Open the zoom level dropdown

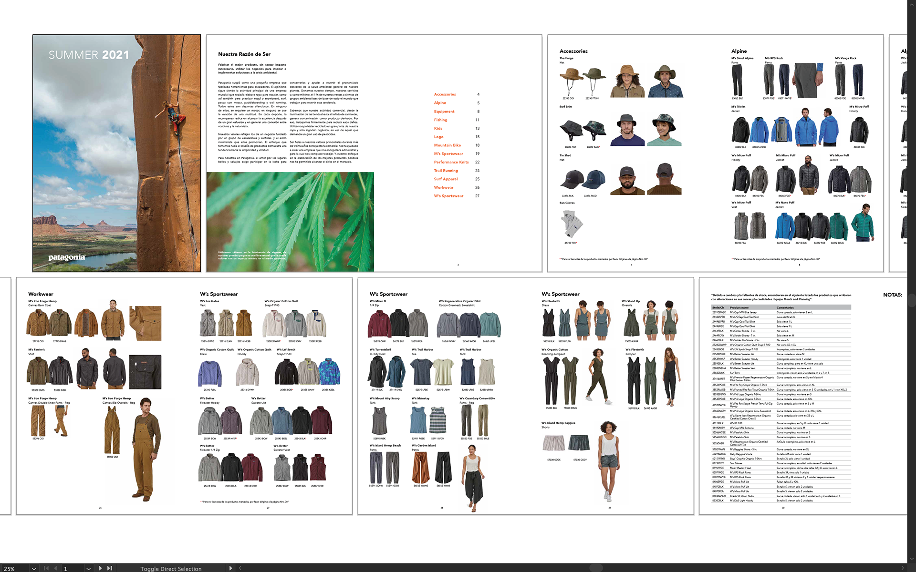(x=34, y=569)
